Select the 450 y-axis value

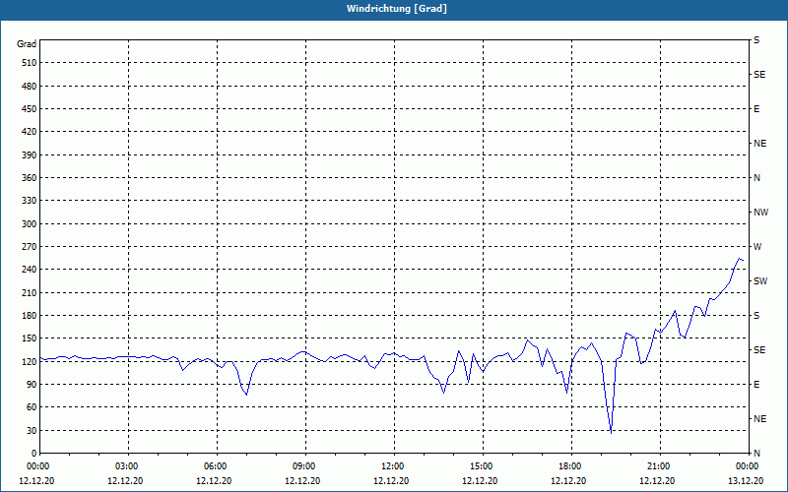click(30, 109)
